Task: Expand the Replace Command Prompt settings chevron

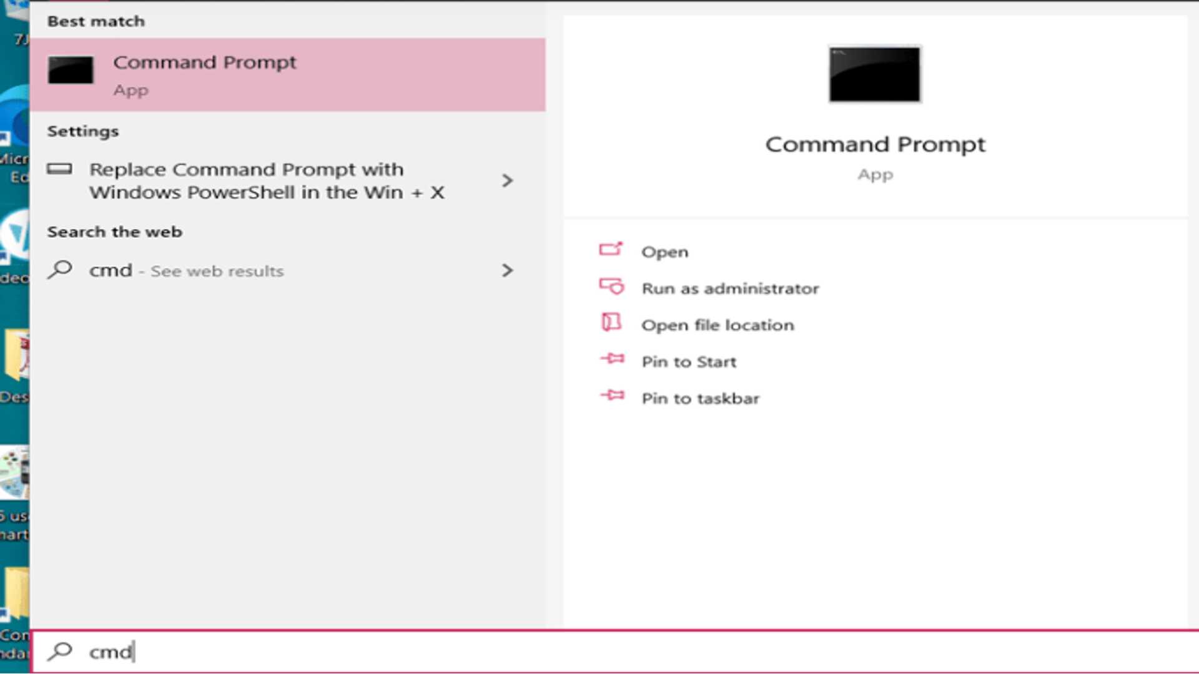Action: click(508, 180)
